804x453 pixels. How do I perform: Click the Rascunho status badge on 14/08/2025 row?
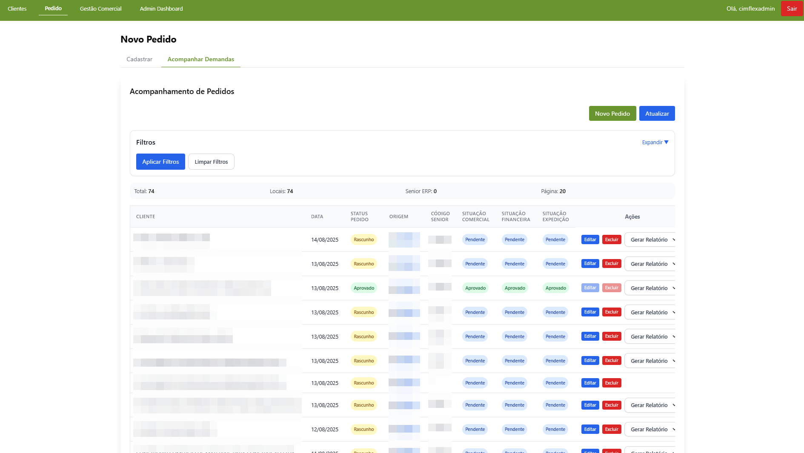[x=363, y=240]
